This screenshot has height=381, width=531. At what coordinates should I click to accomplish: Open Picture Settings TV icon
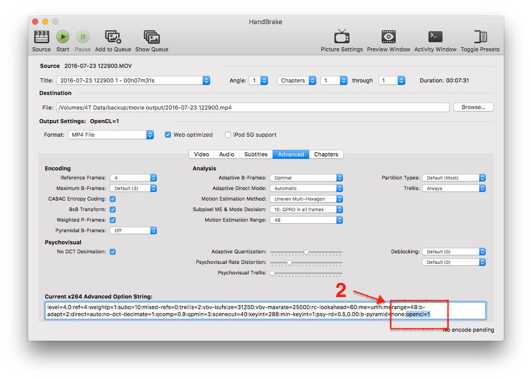342,37
